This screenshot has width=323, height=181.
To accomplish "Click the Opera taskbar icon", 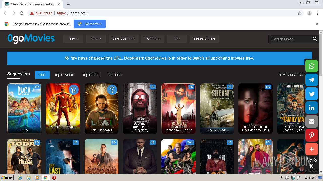I will 54,178.
